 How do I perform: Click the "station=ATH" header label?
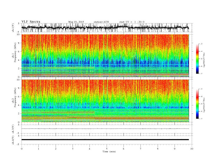coord(101,22)
